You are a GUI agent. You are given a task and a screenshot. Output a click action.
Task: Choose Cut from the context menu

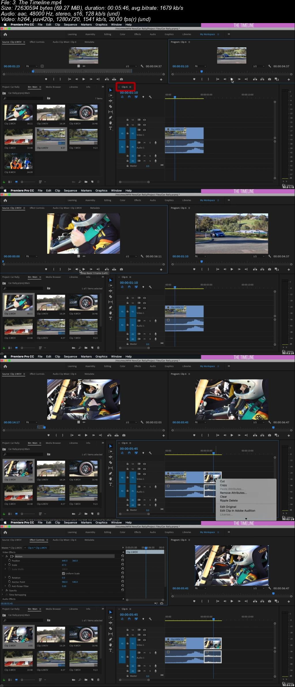pos(222,481)
